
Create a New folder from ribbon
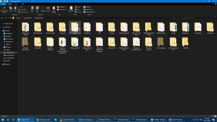coord(54,10)
